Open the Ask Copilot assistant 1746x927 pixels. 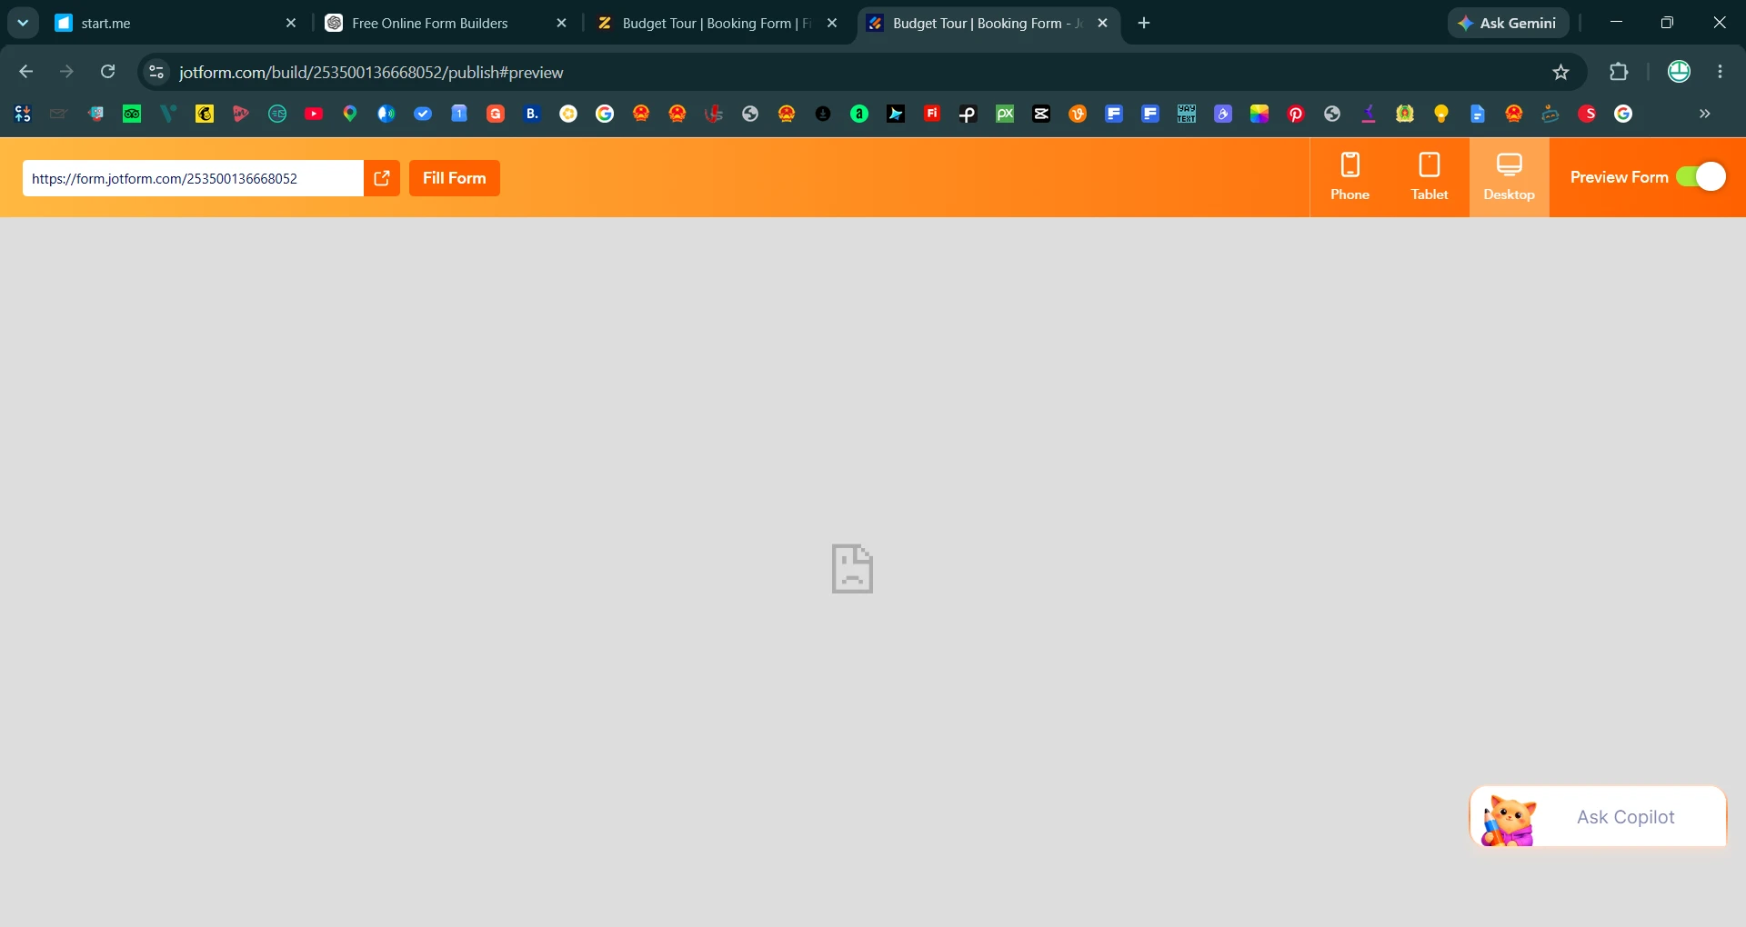click(x=1598, y=816)
